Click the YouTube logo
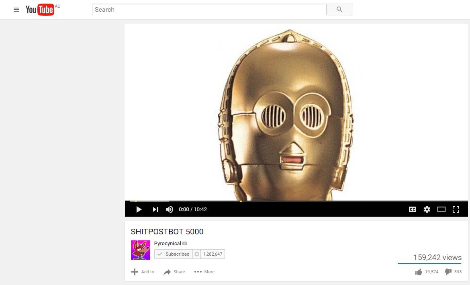Viewport: 470px width, 285px height. (x=40, y=10)
